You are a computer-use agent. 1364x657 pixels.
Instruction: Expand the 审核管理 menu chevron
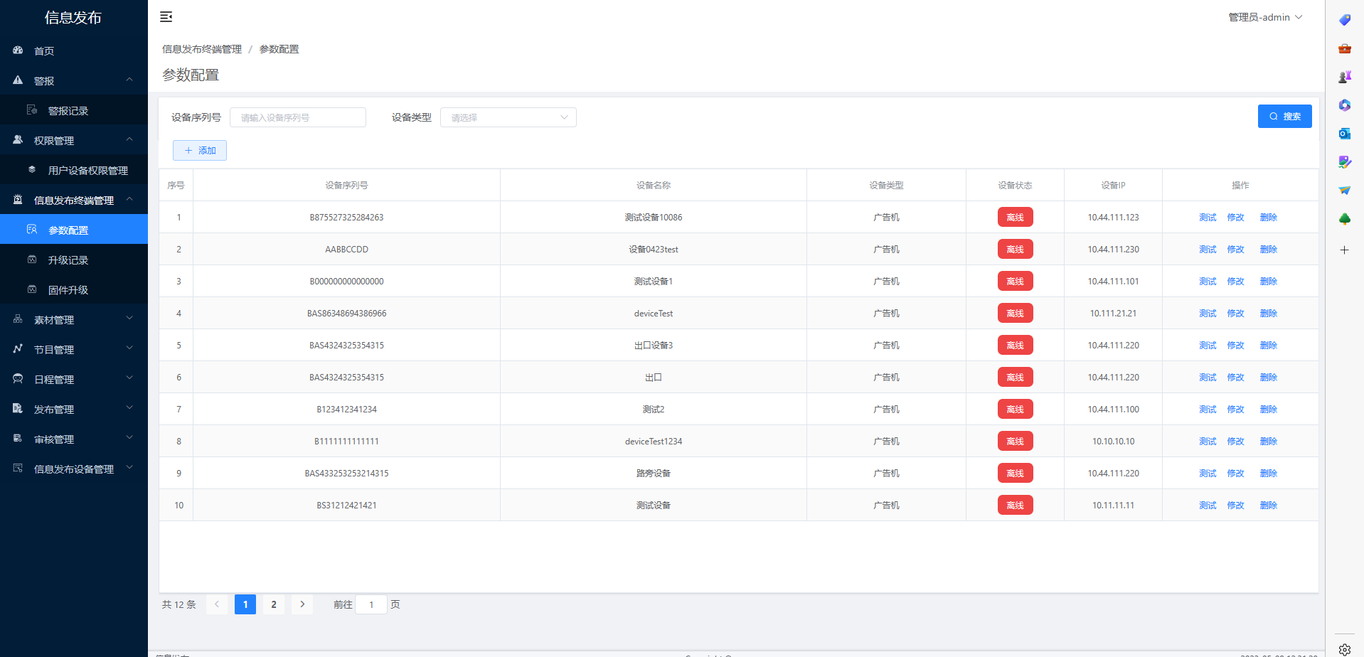tap(129, 438)
